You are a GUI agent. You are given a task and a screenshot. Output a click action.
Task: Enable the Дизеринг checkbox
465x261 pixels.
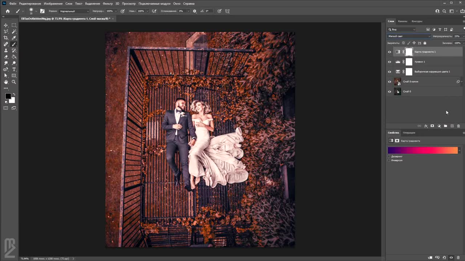389,156
